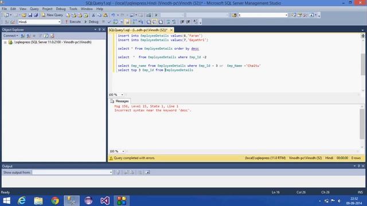The width and height of the screenshot is (367, 206).
Task: Click the Display Estimated Execution Plan icon
Action: tap(115, 22)
